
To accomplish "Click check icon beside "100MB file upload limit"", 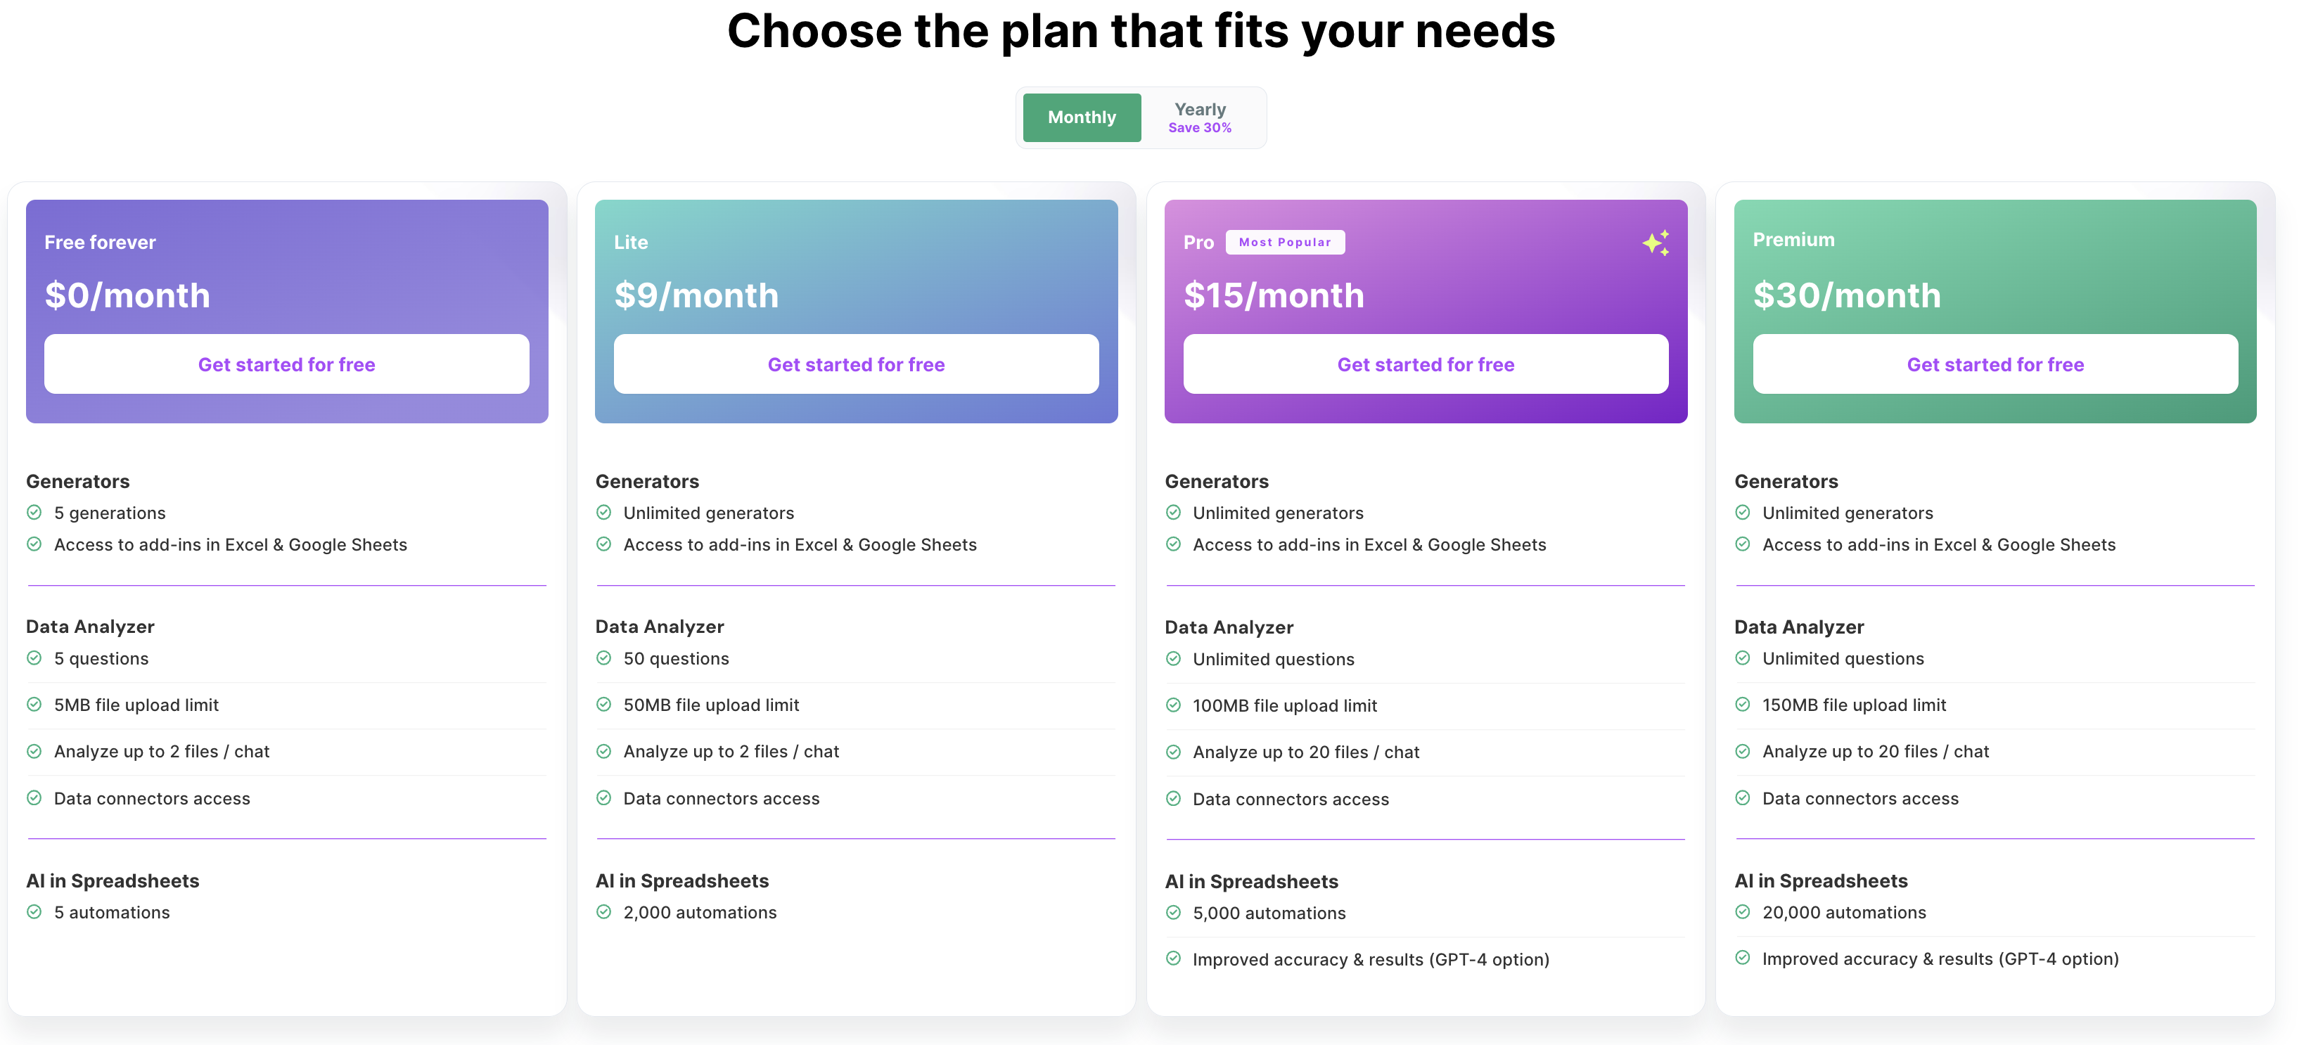I will 1174,705.
